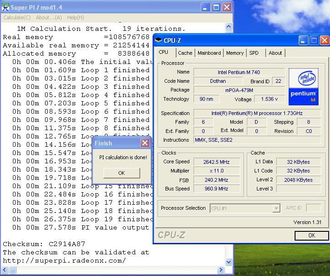Click the Name value Intel Pentium M 740

pos(239,72)
